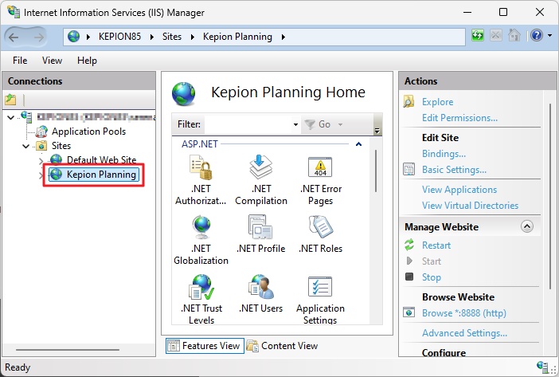Select Default Web Site in tree

pos(102,159)
